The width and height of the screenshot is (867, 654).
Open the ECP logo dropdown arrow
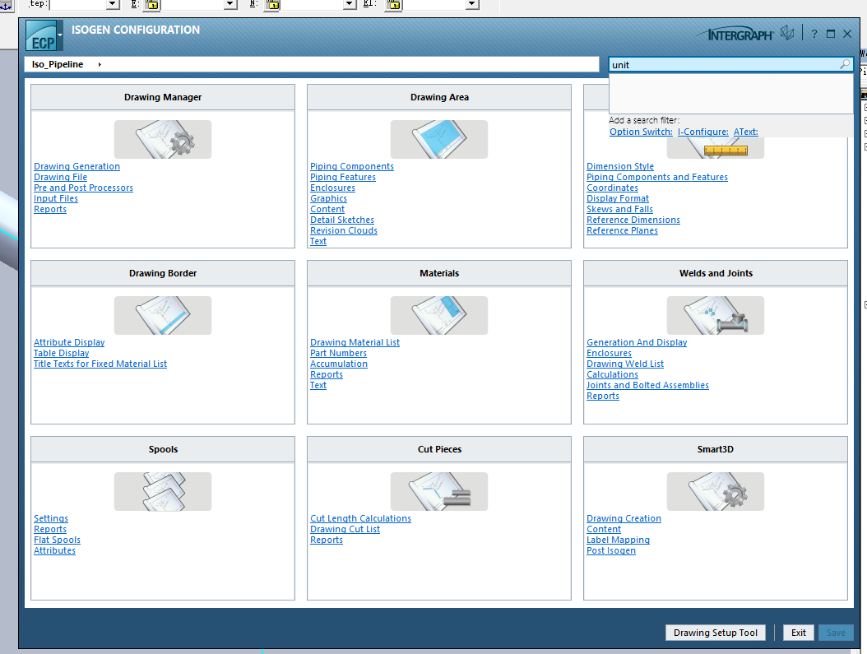(60, 35)
